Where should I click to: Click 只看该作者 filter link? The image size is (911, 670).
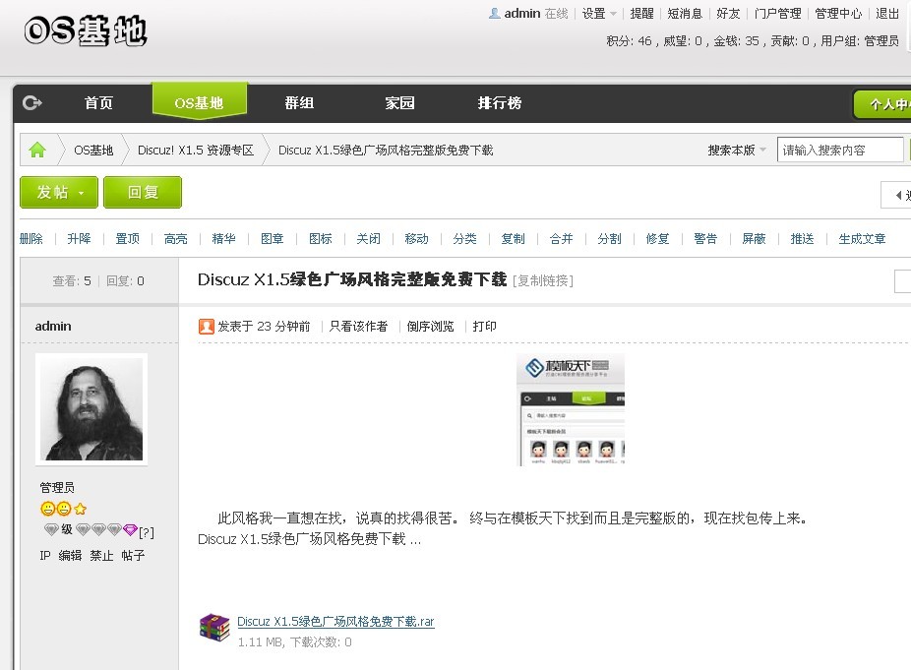358,326
